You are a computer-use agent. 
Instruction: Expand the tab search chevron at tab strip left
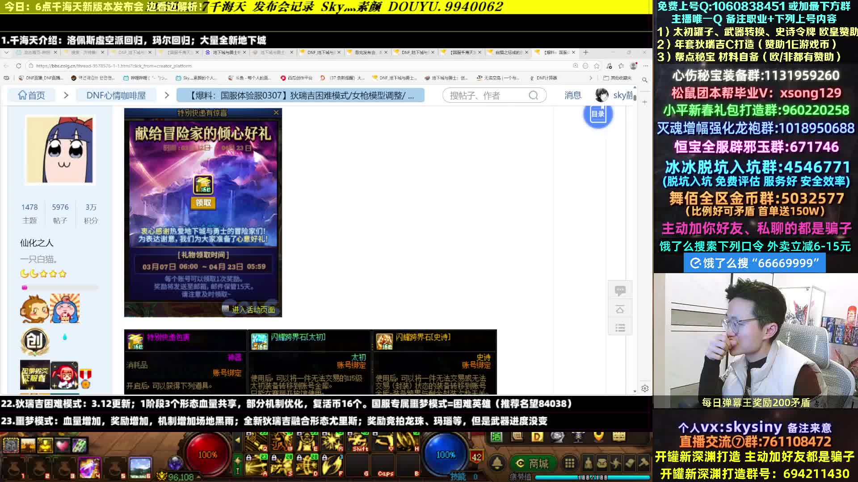(6, 52)
